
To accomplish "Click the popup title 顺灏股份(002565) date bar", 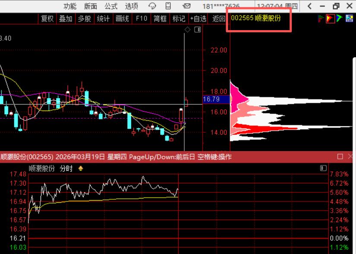I will tap(116, 157).
